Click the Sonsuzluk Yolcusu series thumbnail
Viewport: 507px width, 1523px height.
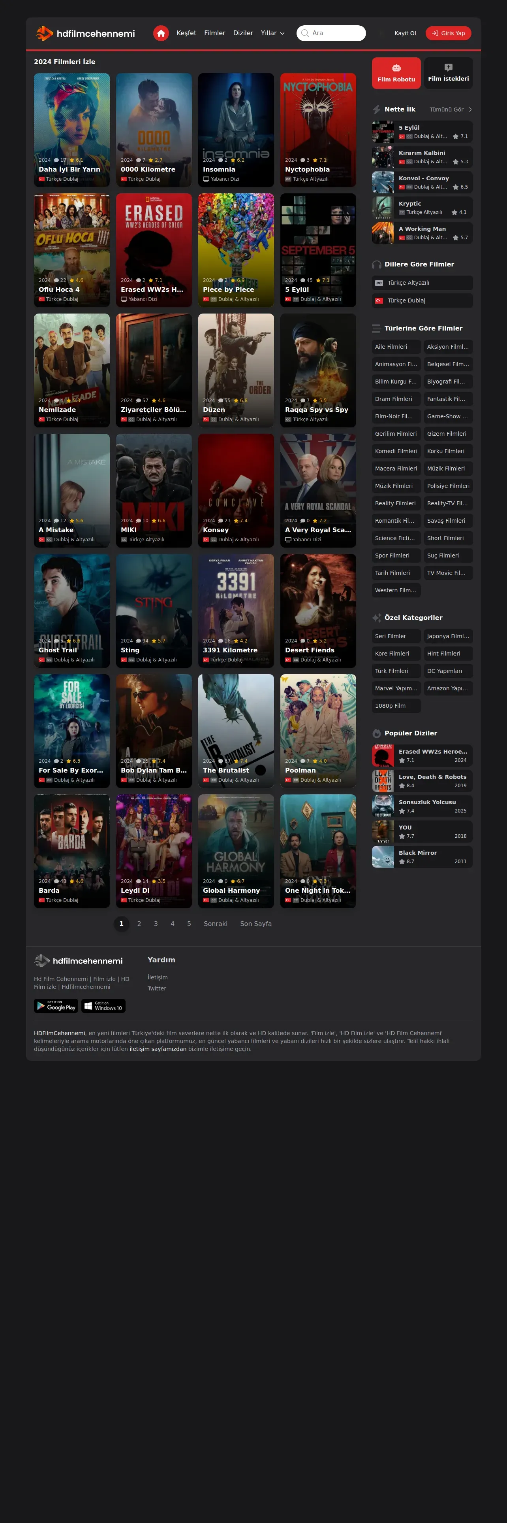tap(383, 807)
